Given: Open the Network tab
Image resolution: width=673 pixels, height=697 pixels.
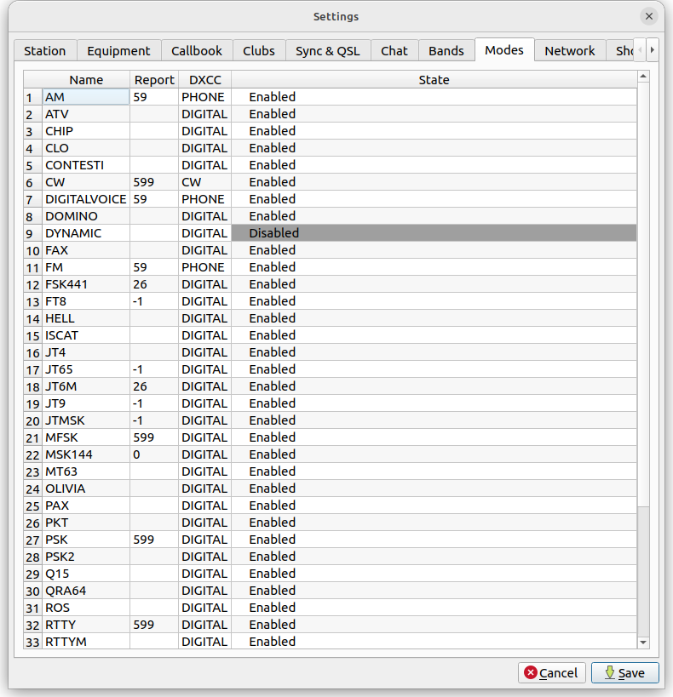Looking at the screenshot, I should point(569,51).
